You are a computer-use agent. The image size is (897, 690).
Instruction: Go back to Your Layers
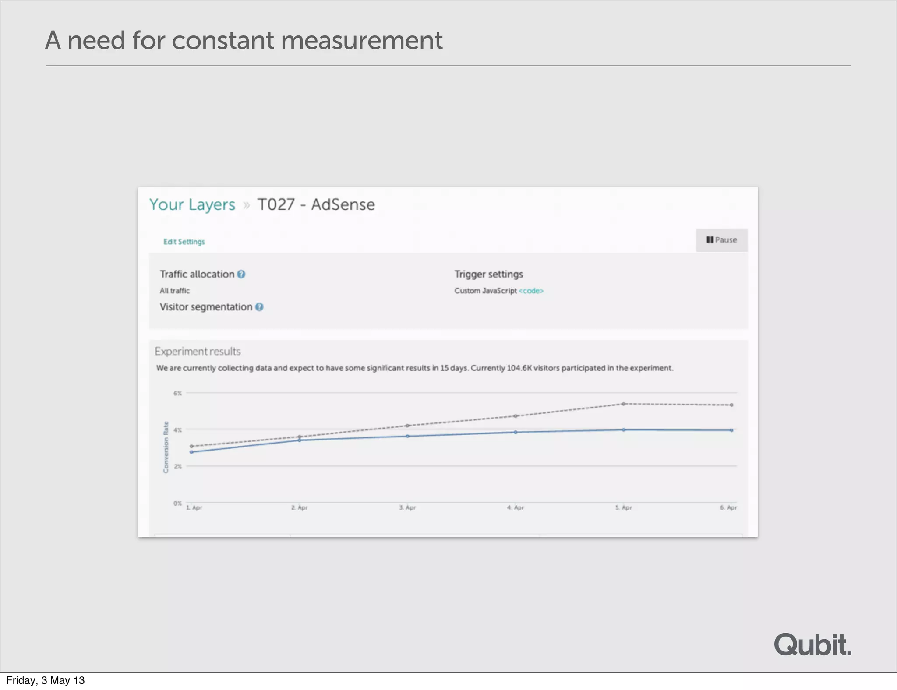pos(192,204)
